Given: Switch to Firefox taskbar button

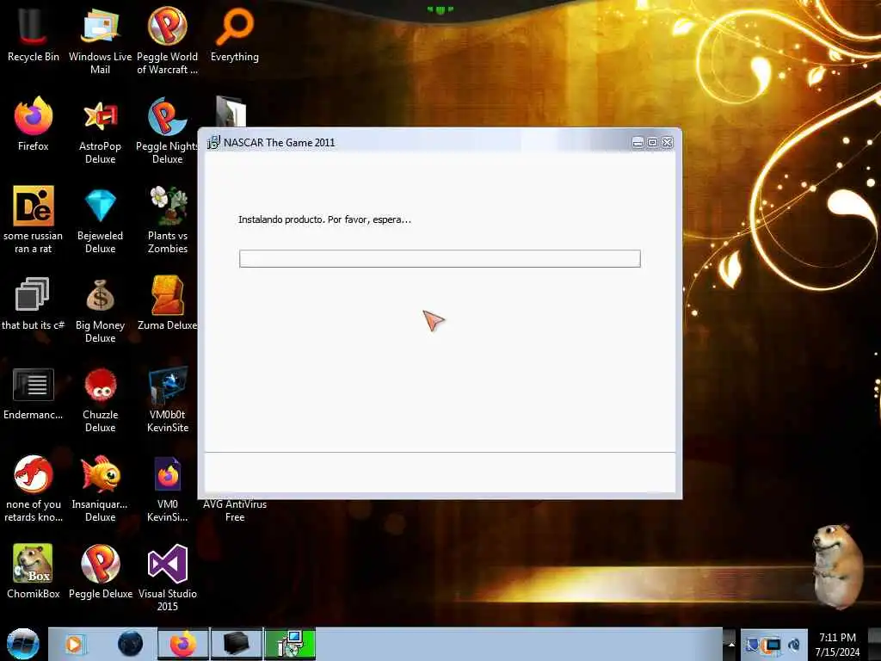Looking at the screenshot, I should 183,644.
